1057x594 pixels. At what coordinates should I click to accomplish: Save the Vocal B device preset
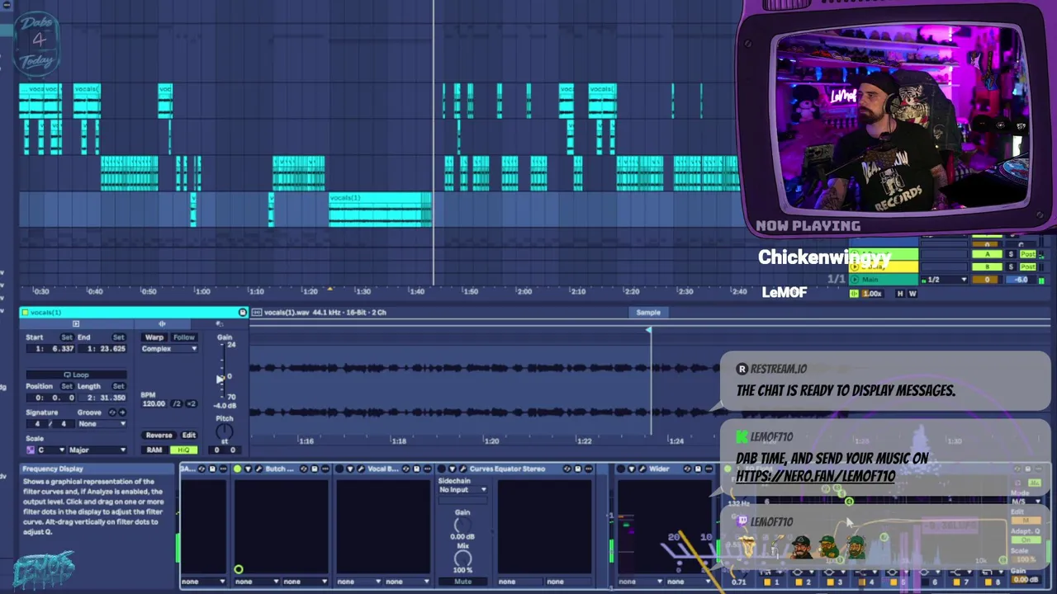[417, 469]
